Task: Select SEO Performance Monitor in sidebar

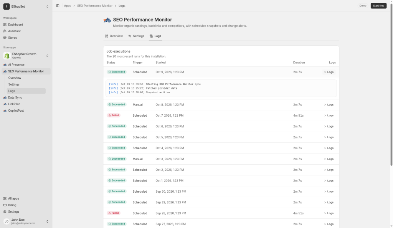Action: (26, 71)
